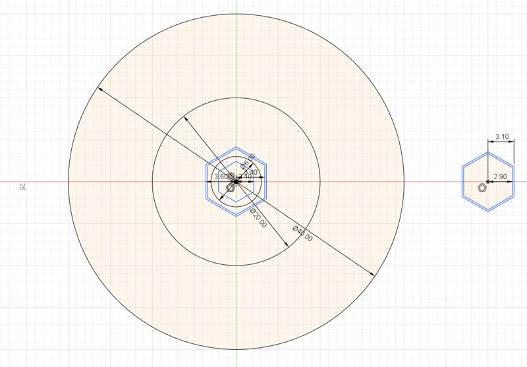Screen dimensions: 527x367
Task: Click the top vertex of the center blue hexagon
Action: [236, 147]
